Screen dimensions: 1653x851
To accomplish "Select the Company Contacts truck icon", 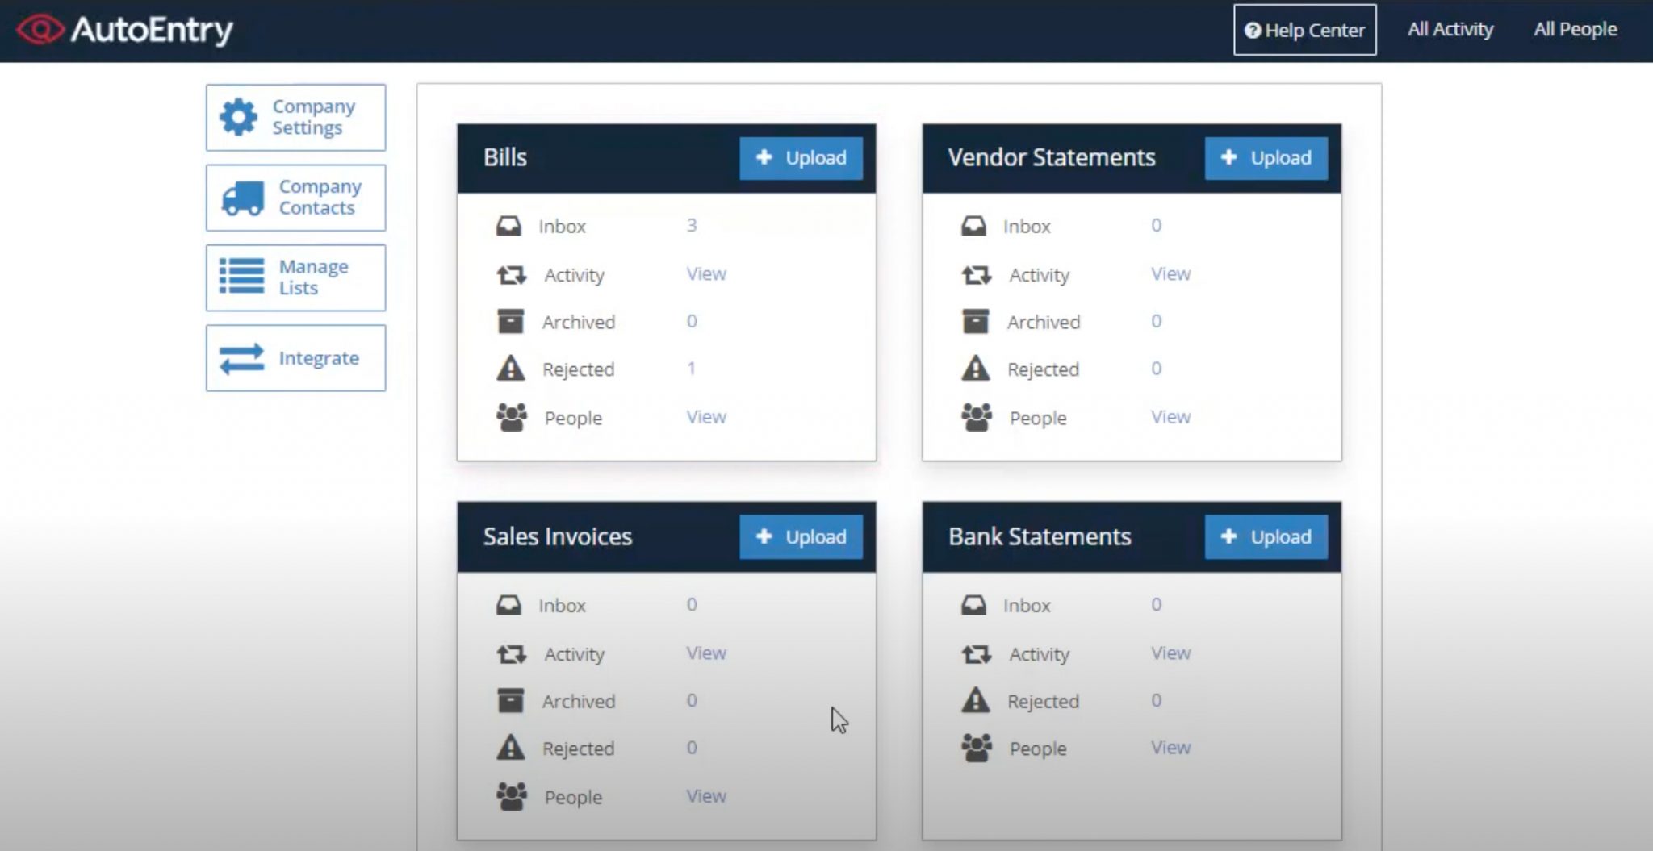I will (241, 197).
